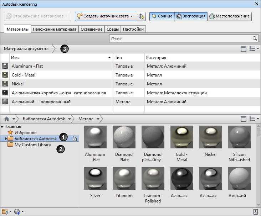Close the Autodesk Rendering window

click(257, 4)
